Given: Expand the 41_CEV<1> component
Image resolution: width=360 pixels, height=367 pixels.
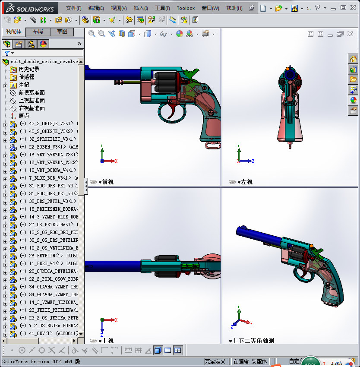Looking at the screenshot, I should [5, 335].
